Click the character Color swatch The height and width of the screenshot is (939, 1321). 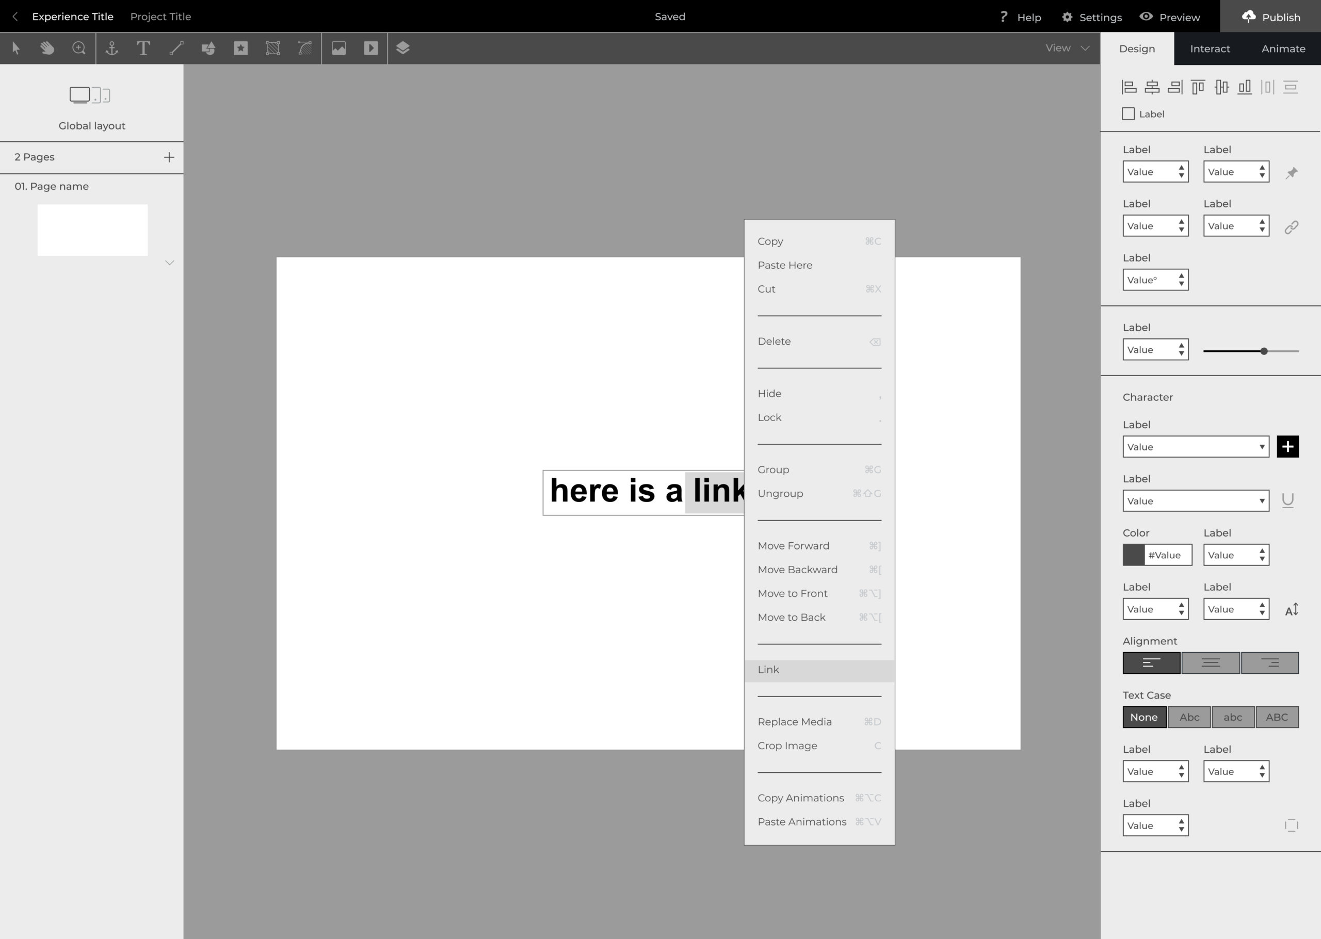click(x=1133, y=555)
